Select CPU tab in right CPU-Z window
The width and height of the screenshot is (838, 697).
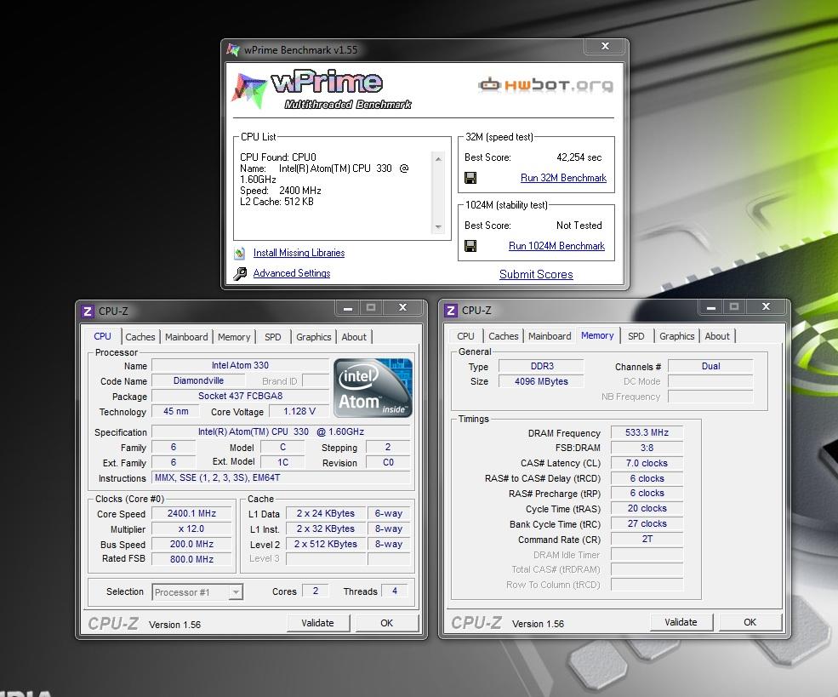pos(465,336)
